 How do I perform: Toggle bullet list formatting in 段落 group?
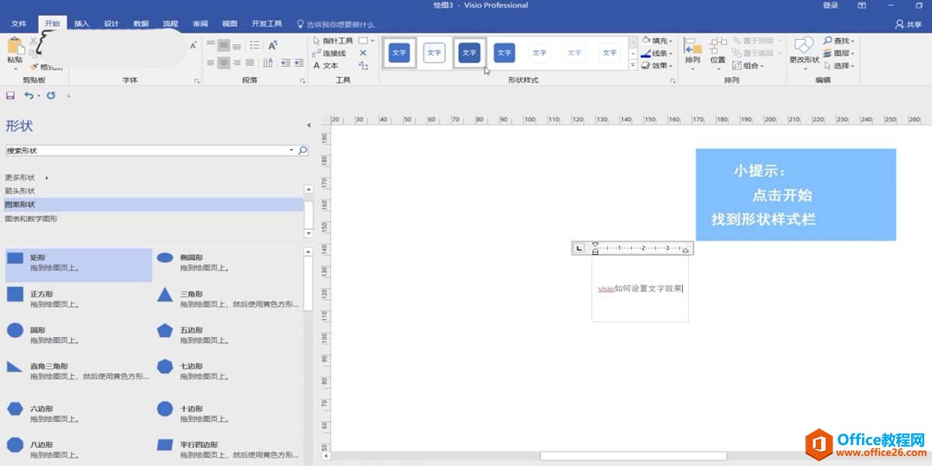254,45
